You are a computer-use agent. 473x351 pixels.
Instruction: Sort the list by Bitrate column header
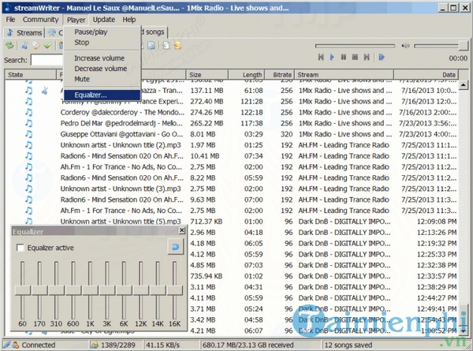[280, 75]
